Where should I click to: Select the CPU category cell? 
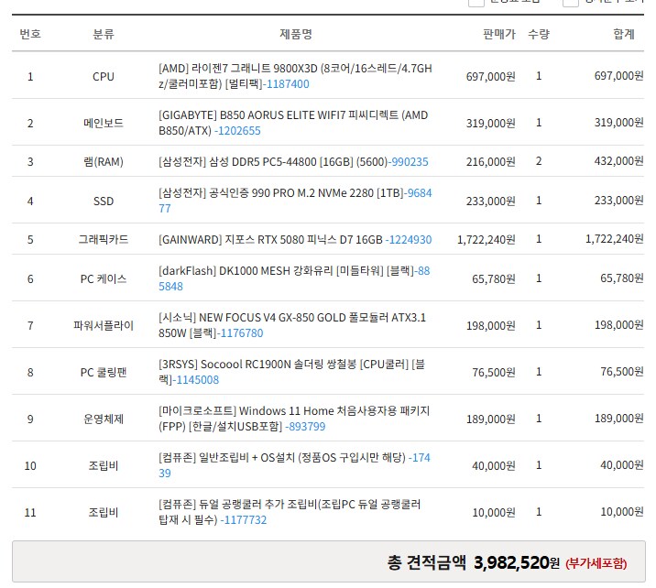point(104,77)
